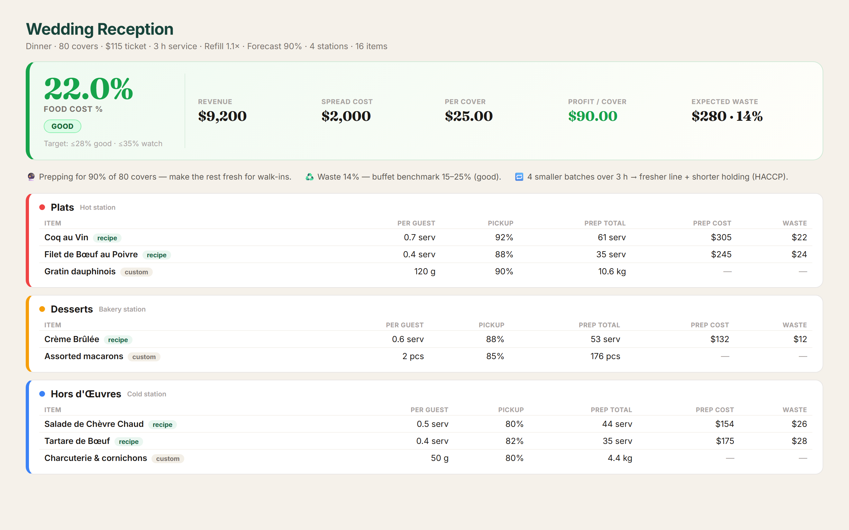The height and width of the screenshot is (530, 849).
Task: Click the 2 pcs per guest for macarons
Action: coord(413,356)
